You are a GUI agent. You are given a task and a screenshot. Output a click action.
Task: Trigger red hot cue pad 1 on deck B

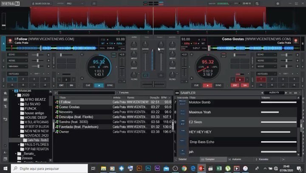click(261, 79)
